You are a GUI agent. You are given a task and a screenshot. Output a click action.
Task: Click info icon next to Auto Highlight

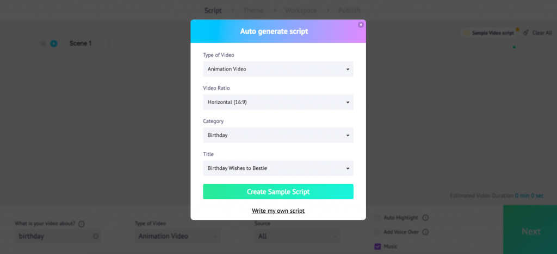425,218
